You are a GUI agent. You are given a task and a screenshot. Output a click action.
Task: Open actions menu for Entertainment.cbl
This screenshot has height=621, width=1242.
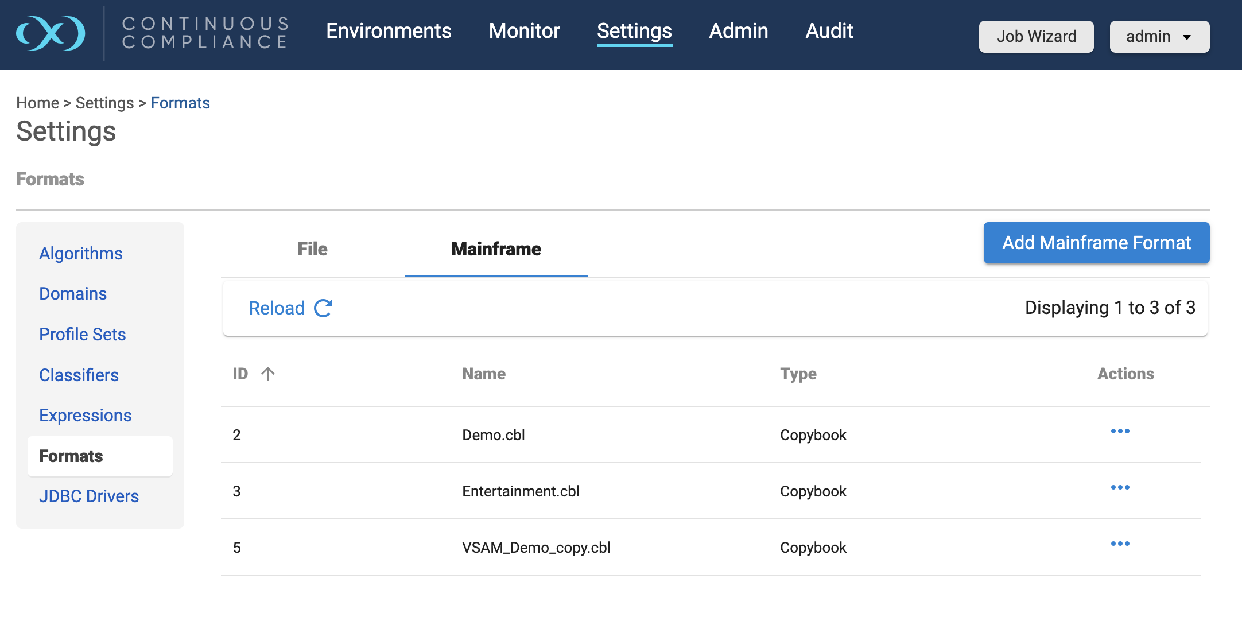[x=1120, y=487]
